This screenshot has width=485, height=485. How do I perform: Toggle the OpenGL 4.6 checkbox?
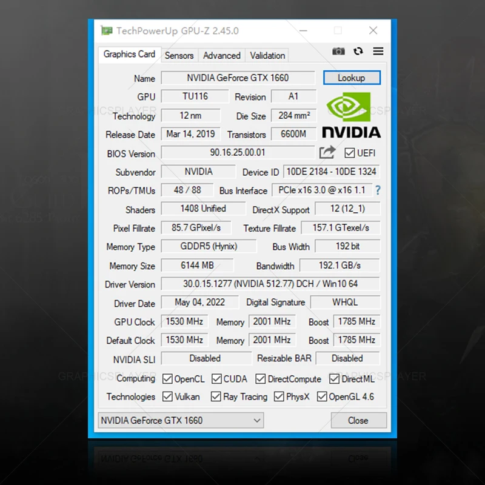coord(322,396)
